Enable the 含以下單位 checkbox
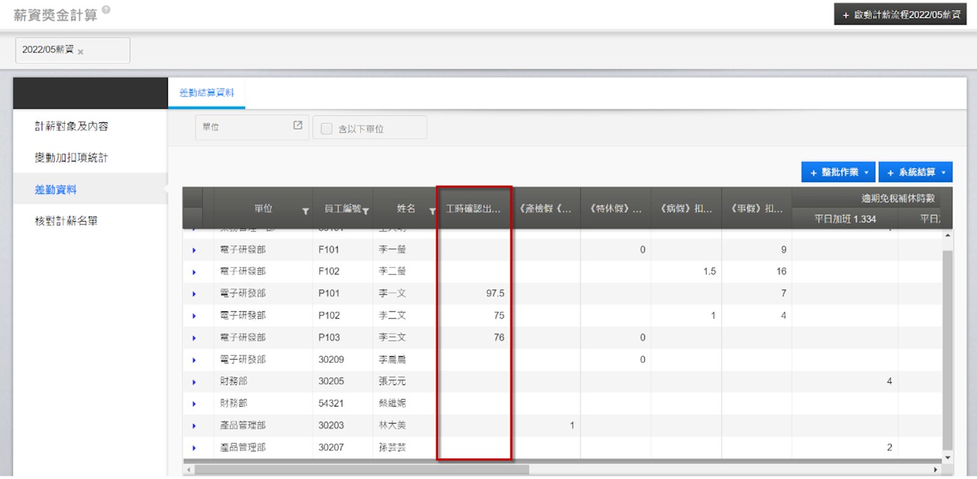 tap(326, 129)
